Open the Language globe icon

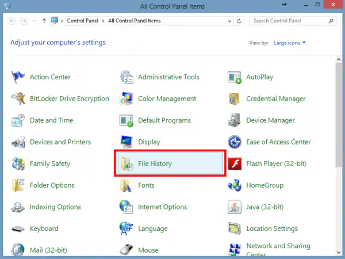[x=126, y=228]
